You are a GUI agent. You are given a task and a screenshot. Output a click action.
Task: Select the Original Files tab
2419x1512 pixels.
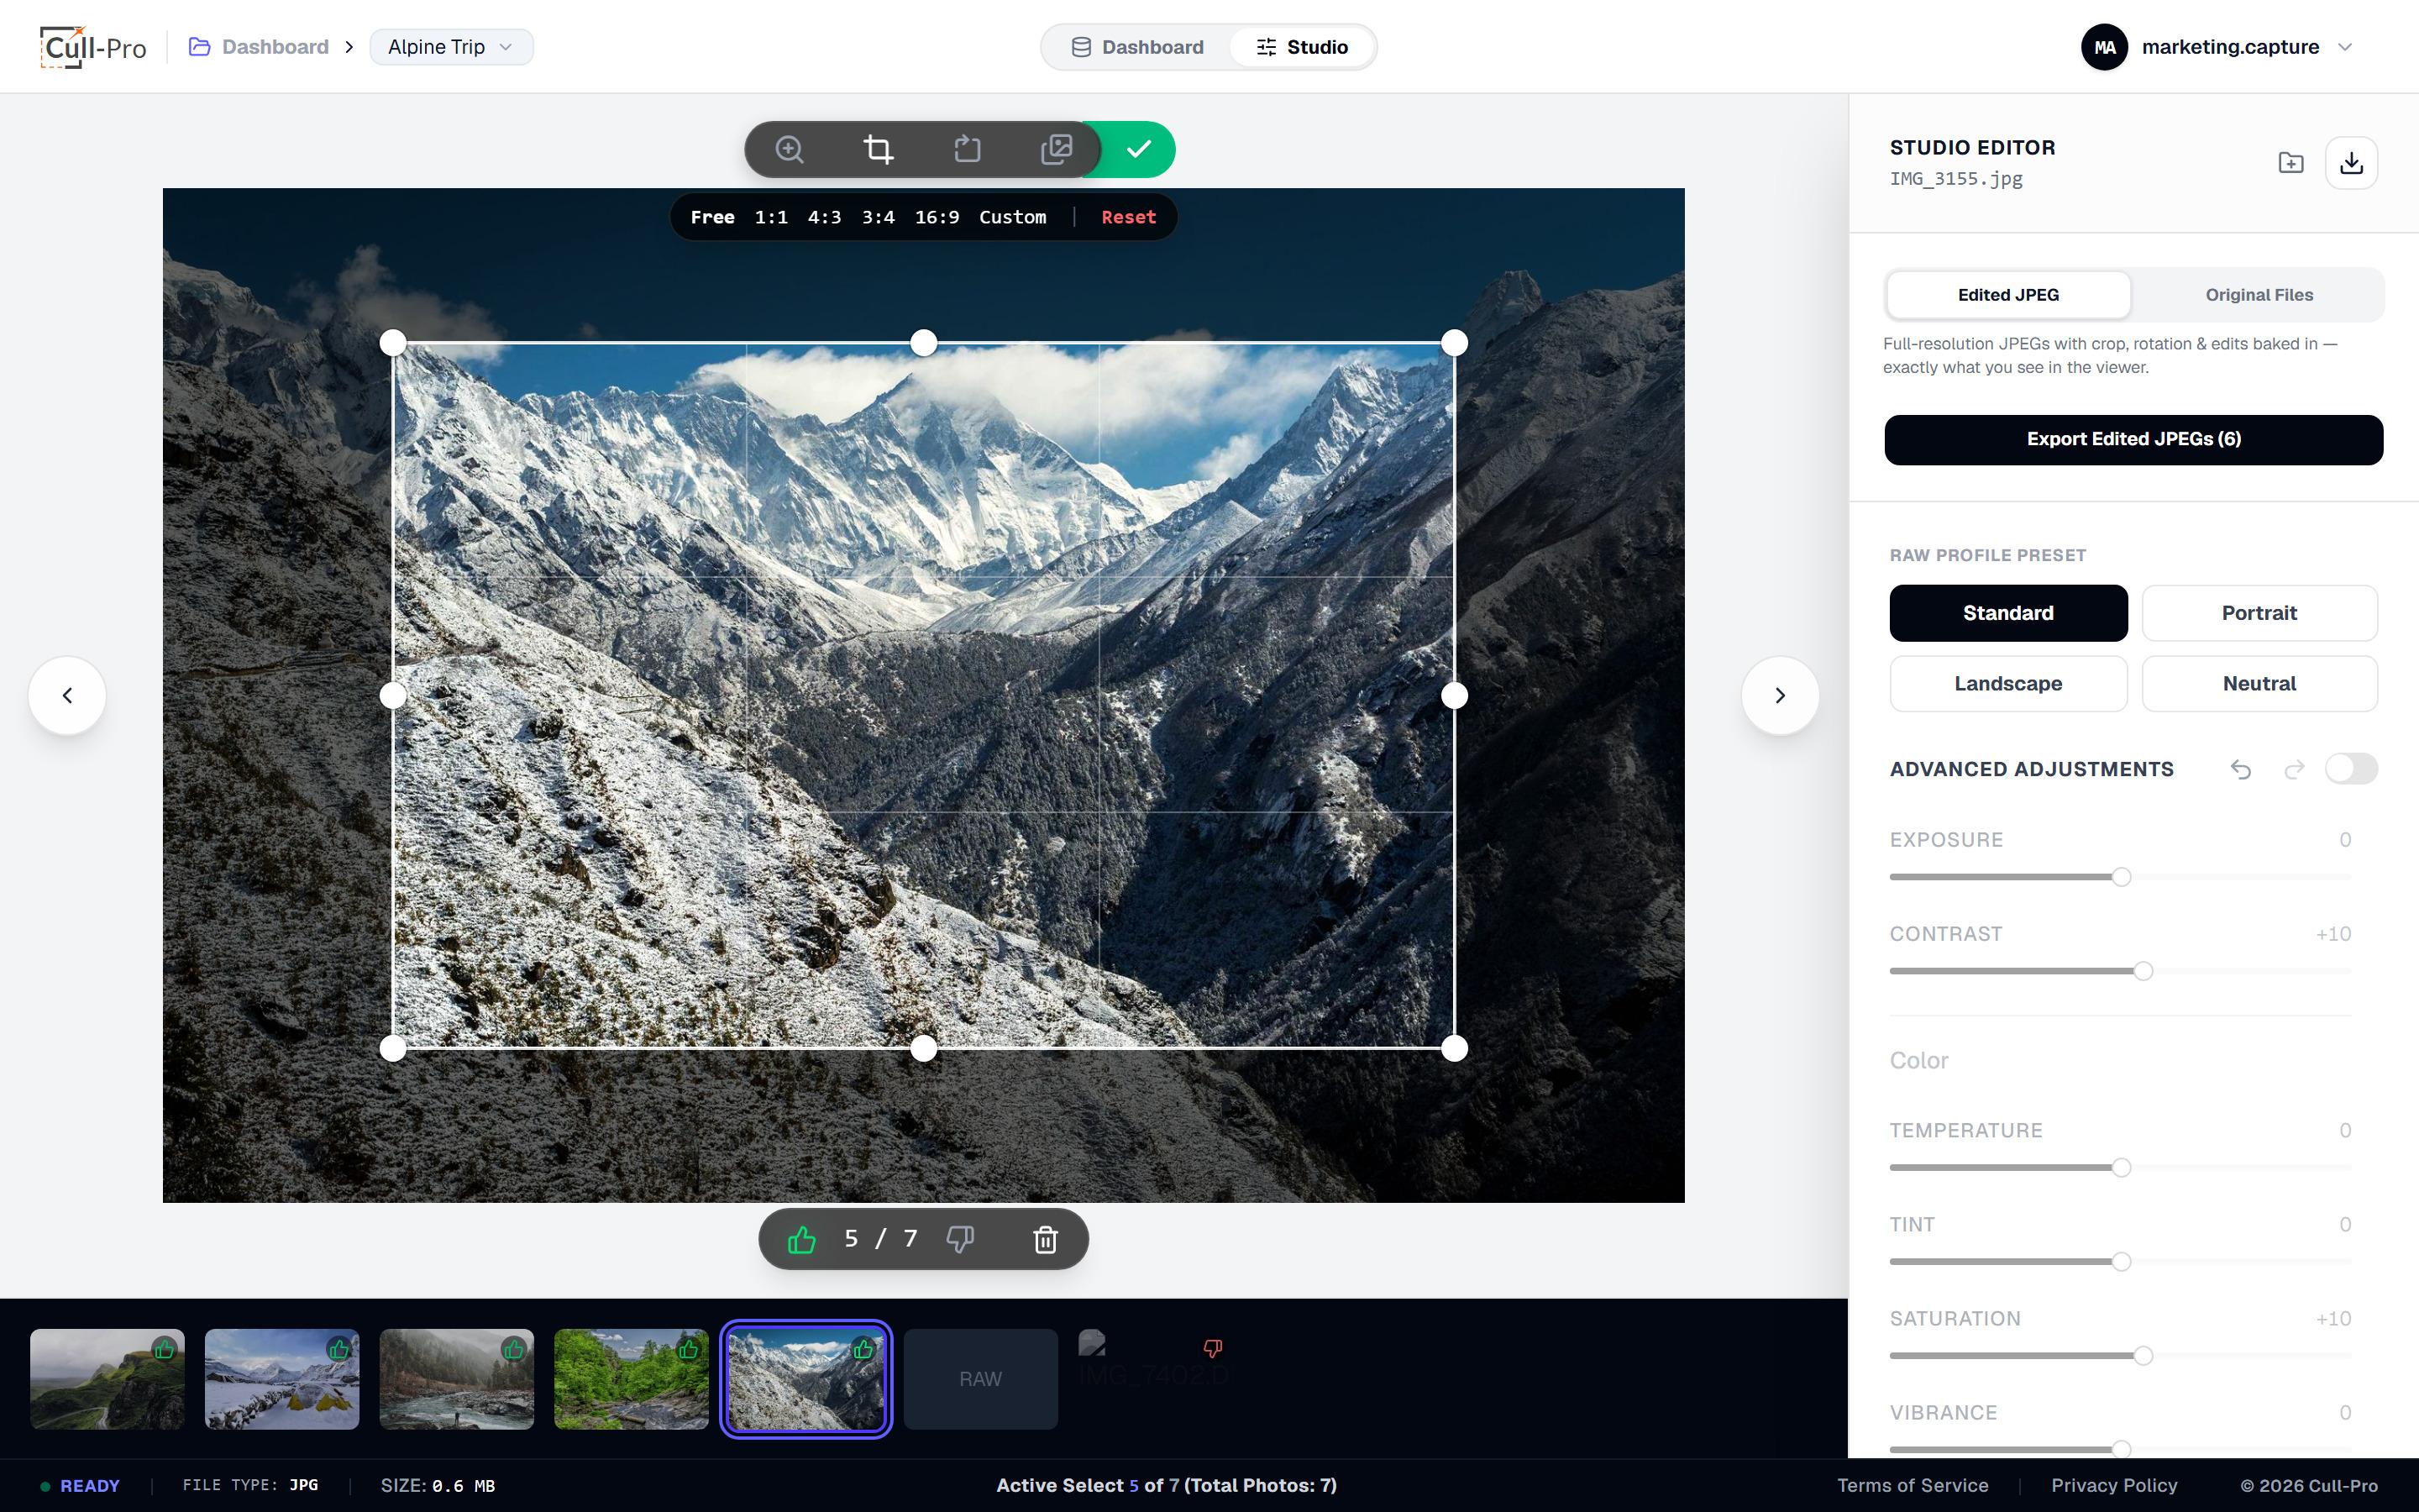pos(2259,295)
